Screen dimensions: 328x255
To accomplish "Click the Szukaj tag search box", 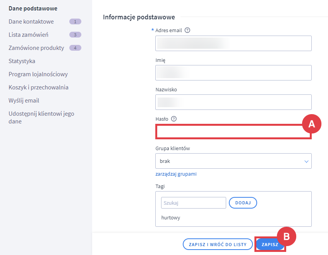I will click(193, 203).
